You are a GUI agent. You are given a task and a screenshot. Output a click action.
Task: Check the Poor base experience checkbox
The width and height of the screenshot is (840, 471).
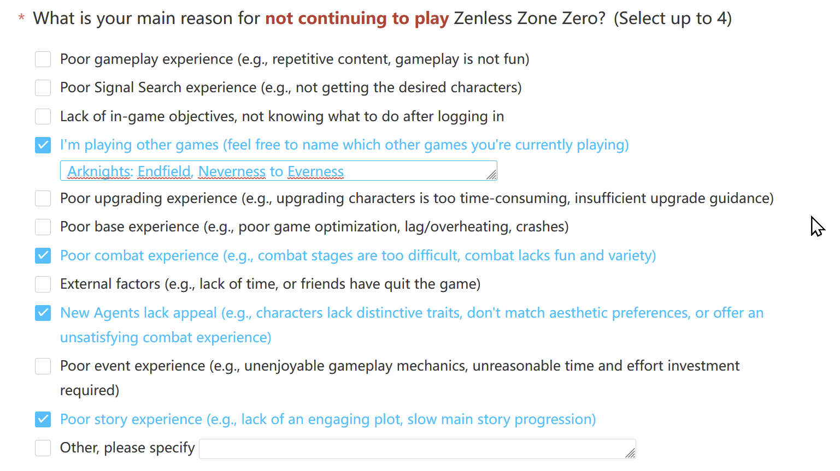coord(43,227)
